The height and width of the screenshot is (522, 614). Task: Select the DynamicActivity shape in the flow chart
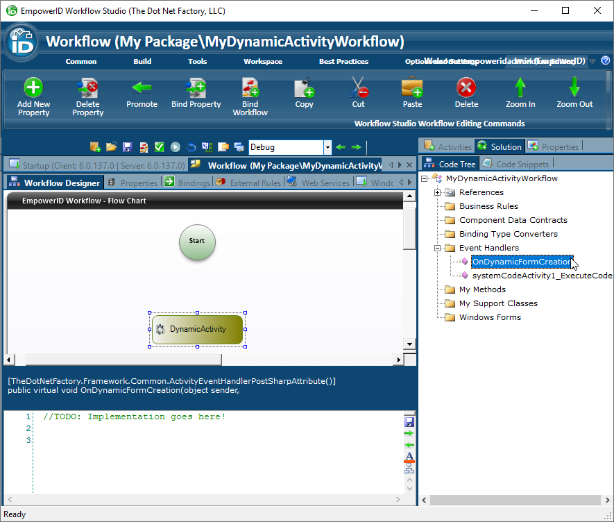tap(196, 329)
